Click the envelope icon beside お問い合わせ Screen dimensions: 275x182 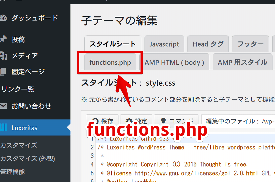[3, 106]
